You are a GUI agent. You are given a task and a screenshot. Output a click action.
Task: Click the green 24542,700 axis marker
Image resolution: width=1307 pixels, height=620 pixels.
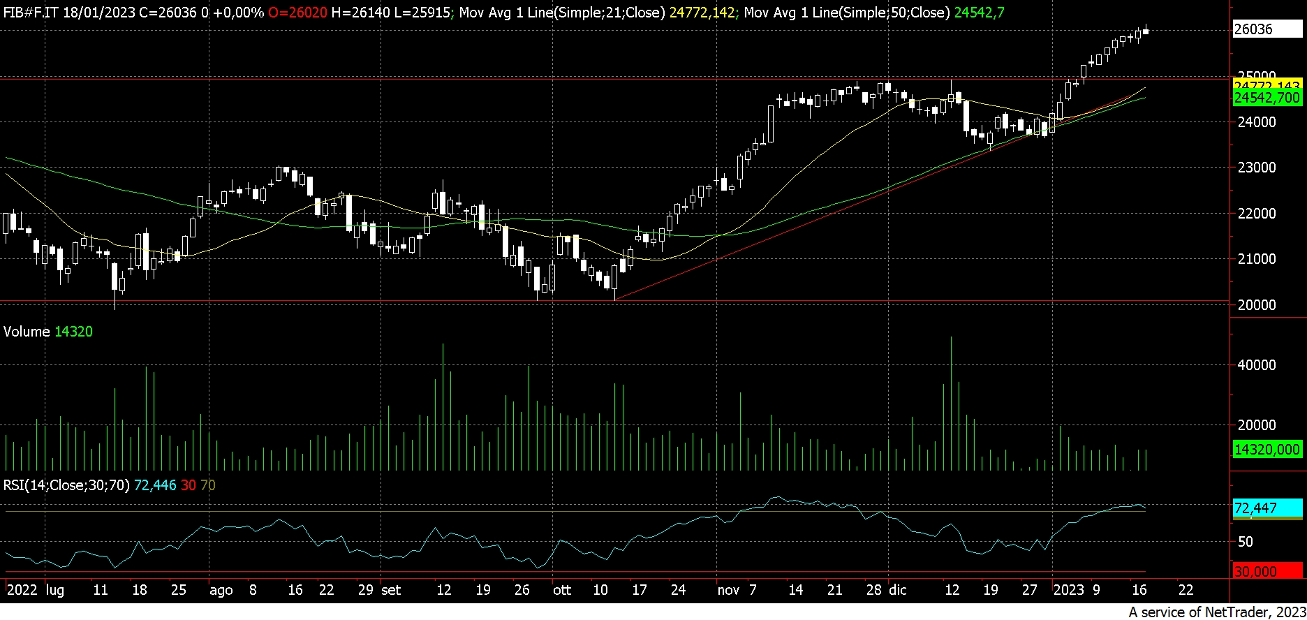pos(1267,98)
